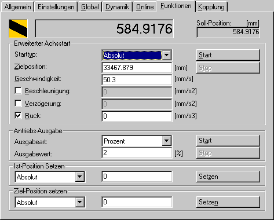
Task: Enable the Verzögerung checkbox
Action: 18,104
